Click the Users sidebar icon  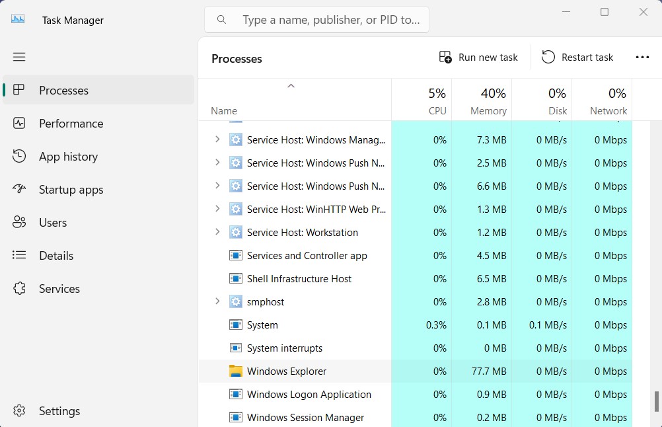[19, 222]
